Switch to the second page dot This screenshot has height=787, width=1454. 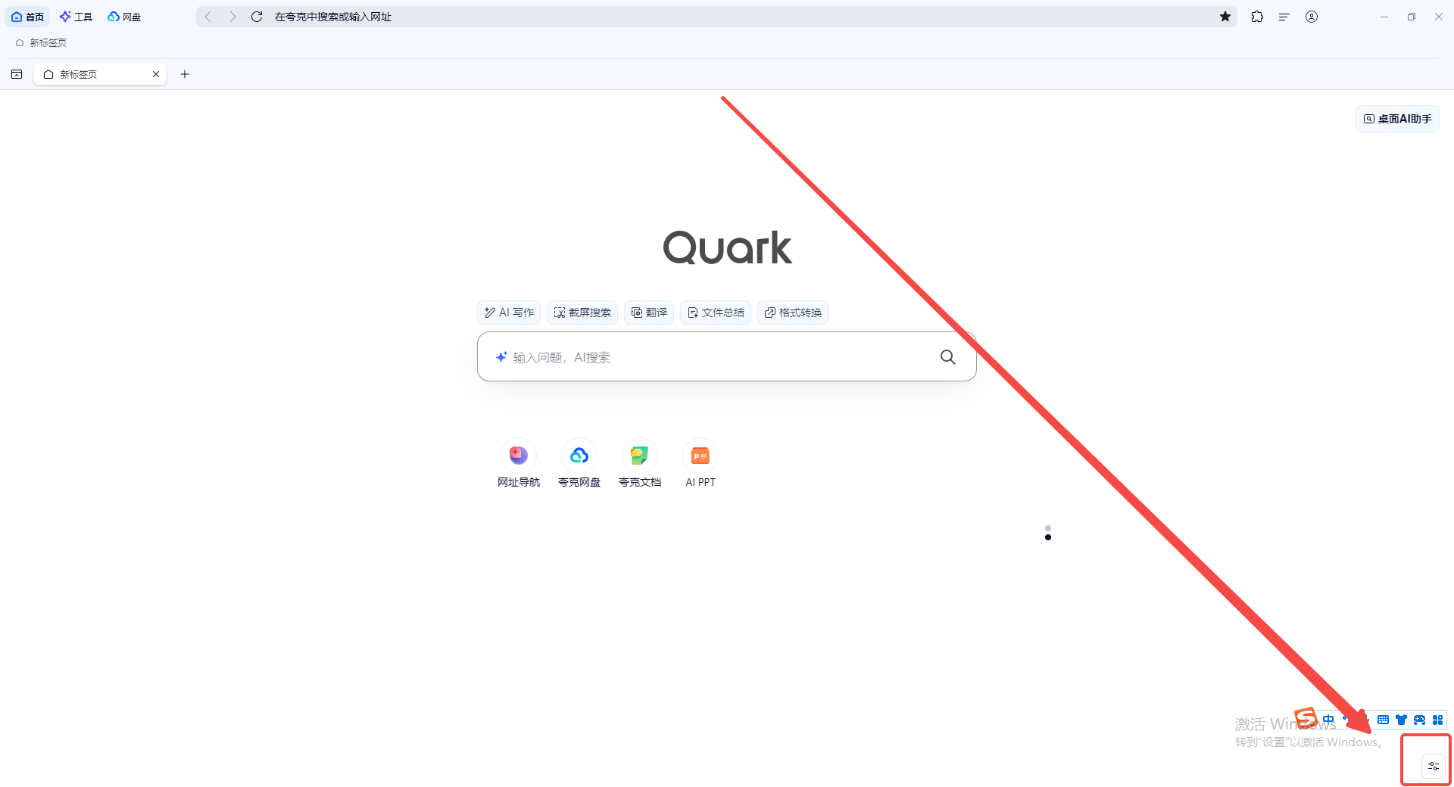[1048, 537]
